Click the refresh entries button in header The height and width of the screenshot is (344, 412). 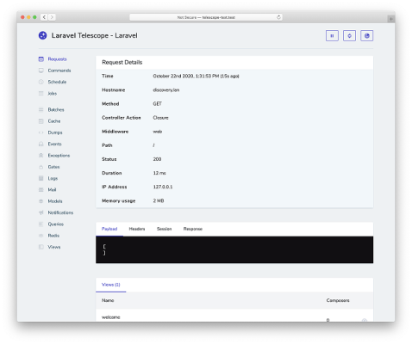click(349, 36)
